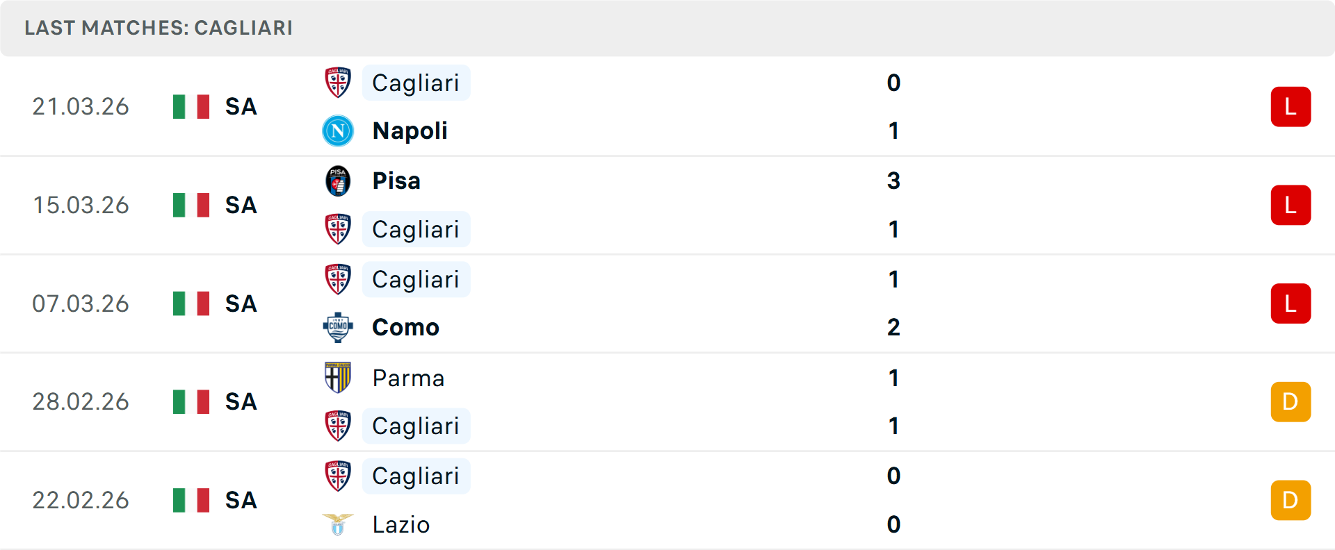Click the SA league label on 15.03.26
The image size is (1335, 550).
click(x=241, y=205)
